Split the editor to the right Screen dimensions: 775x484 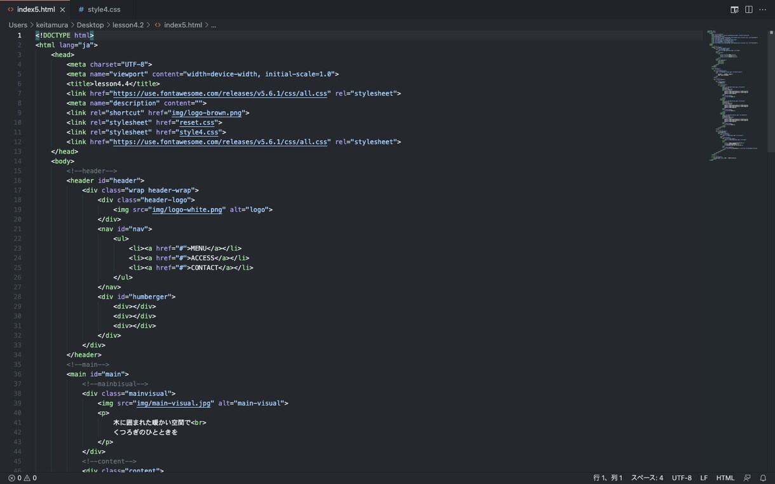(749, 10)
